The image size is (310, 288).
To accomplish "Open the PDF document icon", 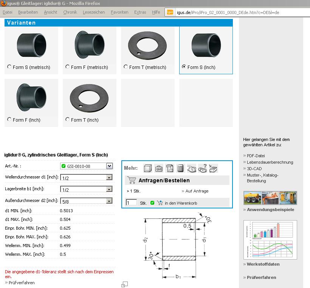I will tap(170, 168).
